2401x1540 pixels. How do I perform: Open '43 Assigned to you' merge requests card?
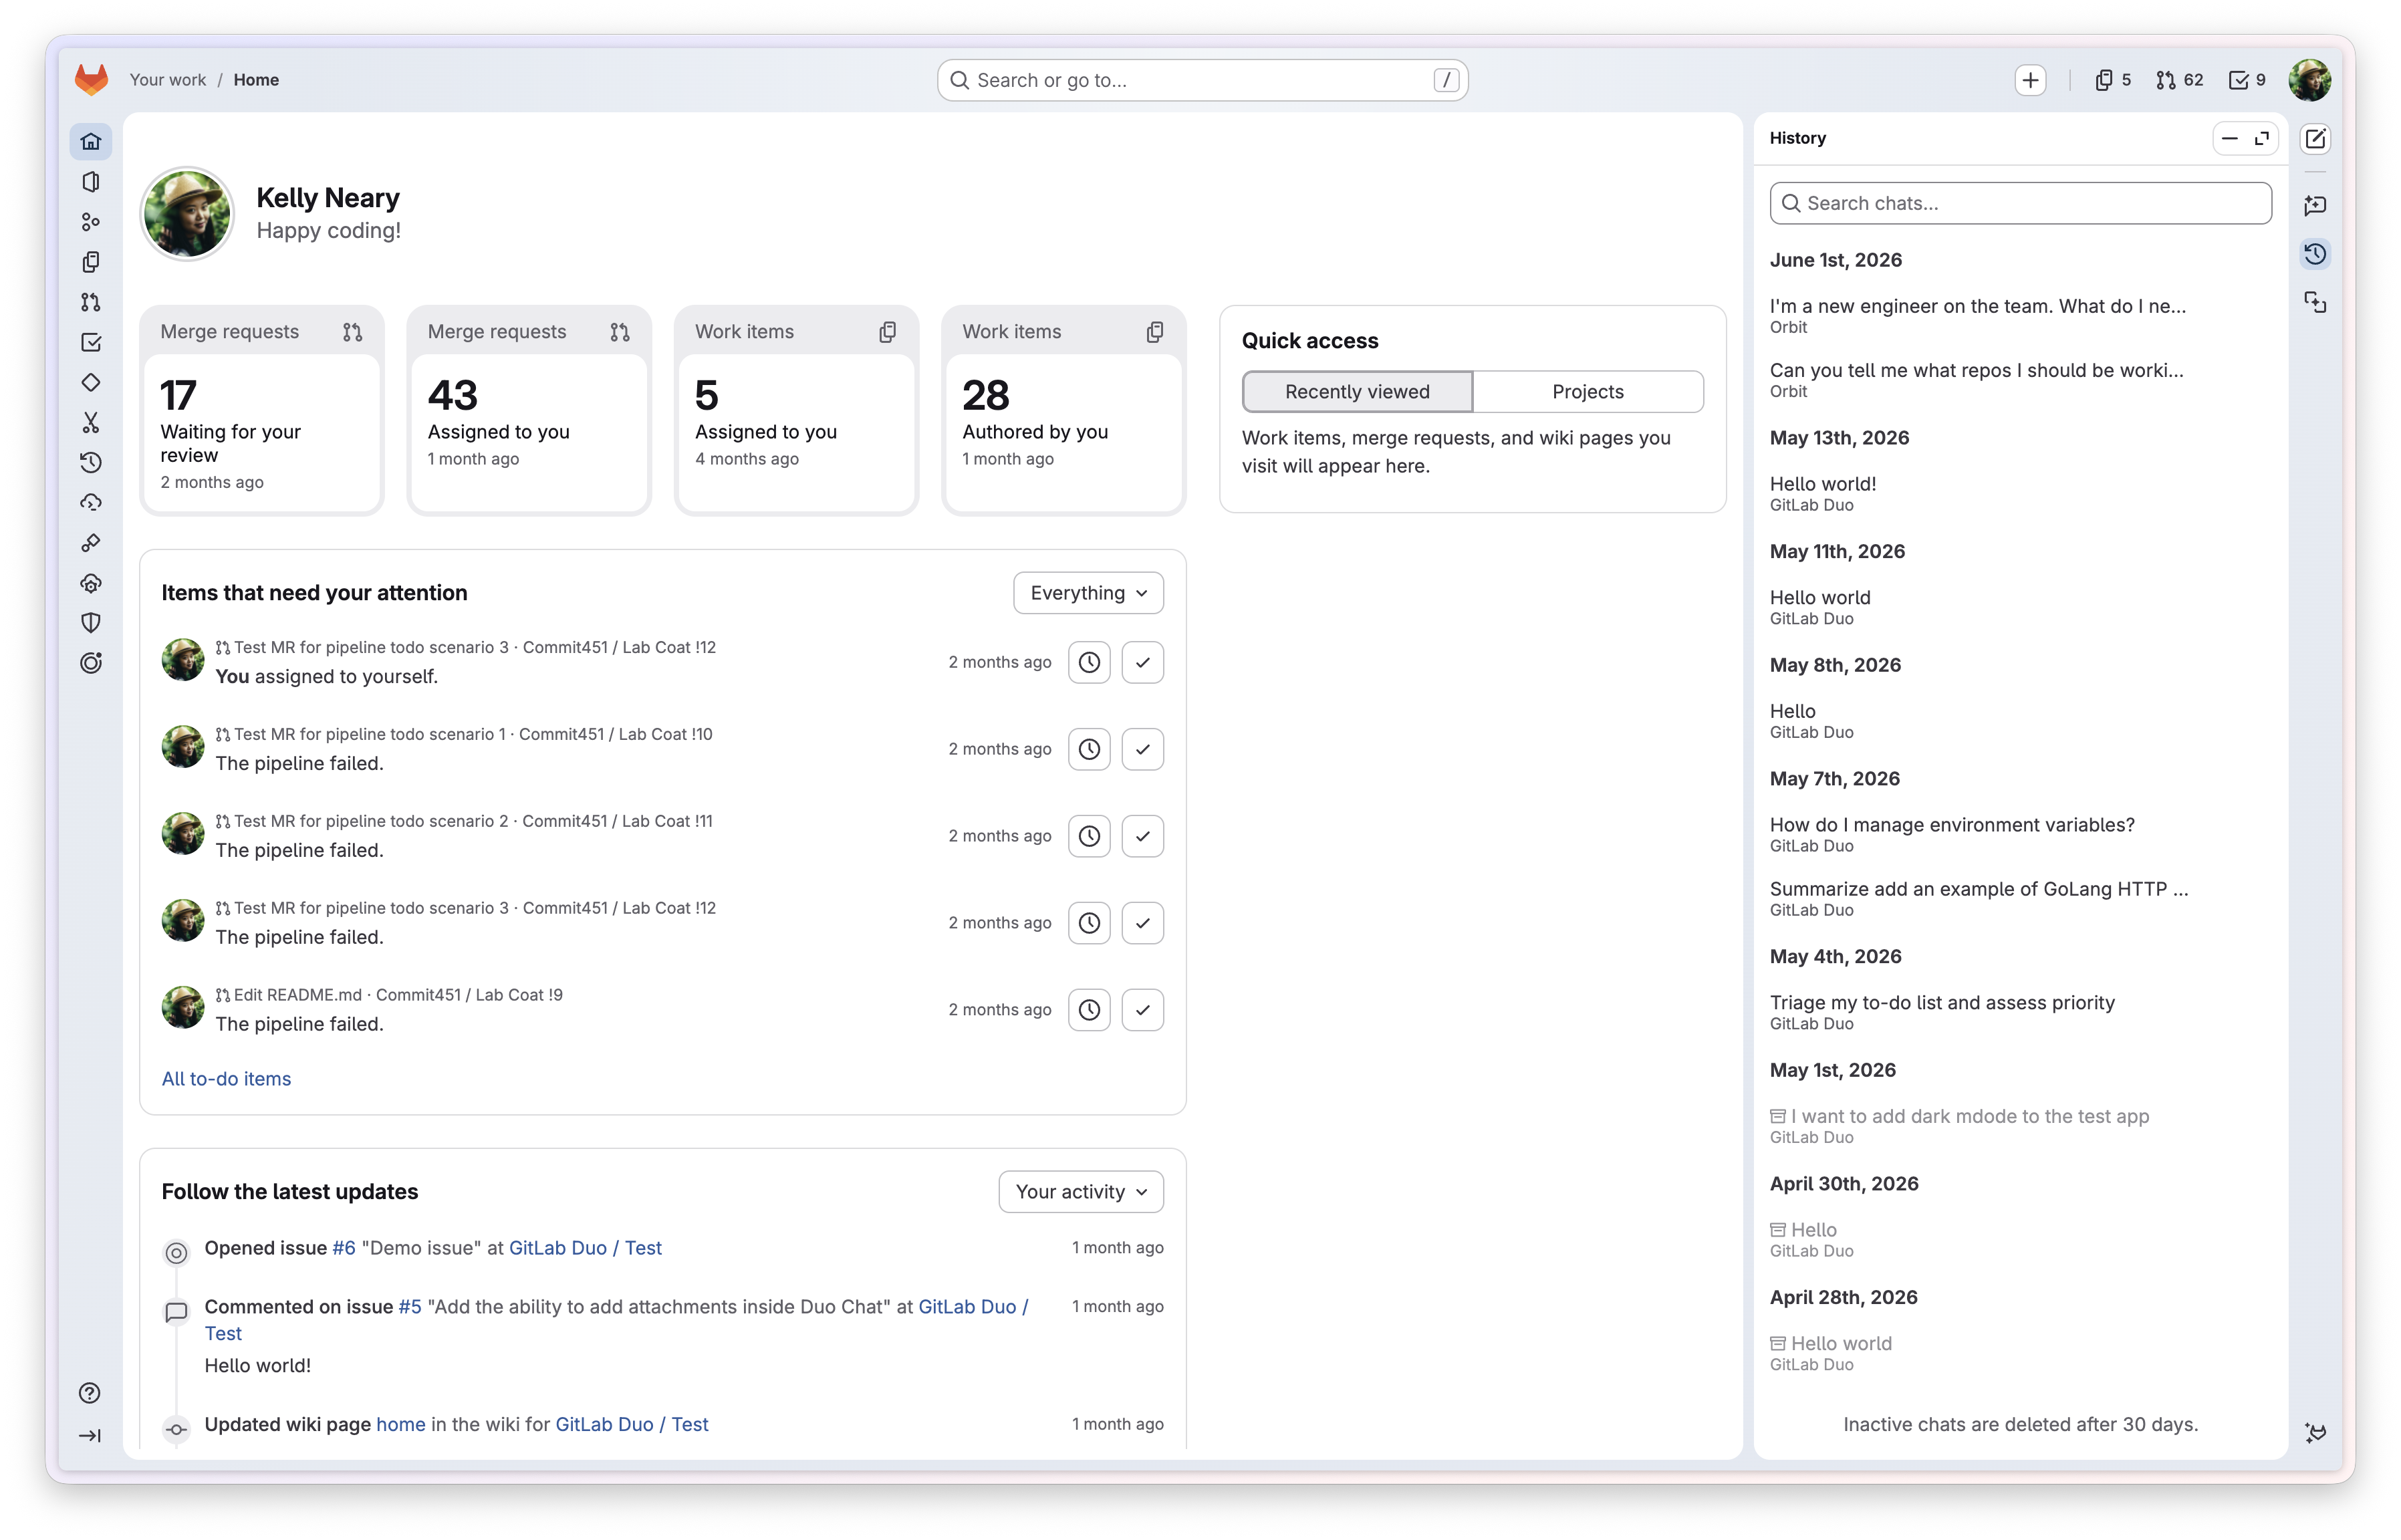(529, 411)
